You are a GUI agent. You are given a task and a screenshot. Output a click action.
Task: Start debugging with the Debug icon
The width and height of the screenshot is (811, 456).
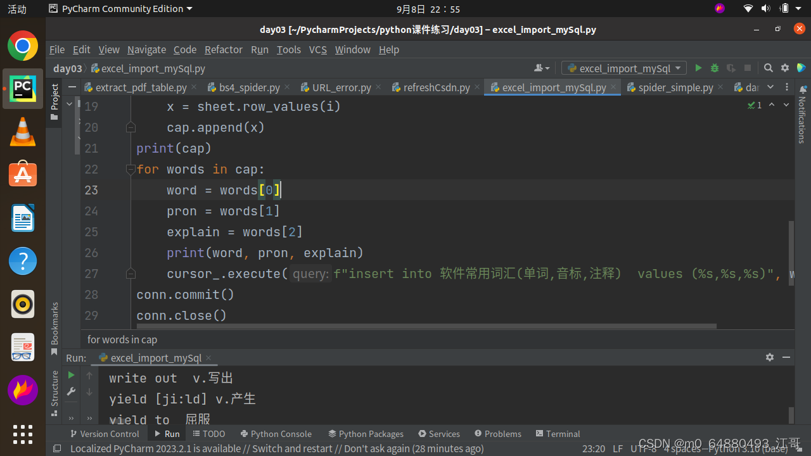coord(714,68)
